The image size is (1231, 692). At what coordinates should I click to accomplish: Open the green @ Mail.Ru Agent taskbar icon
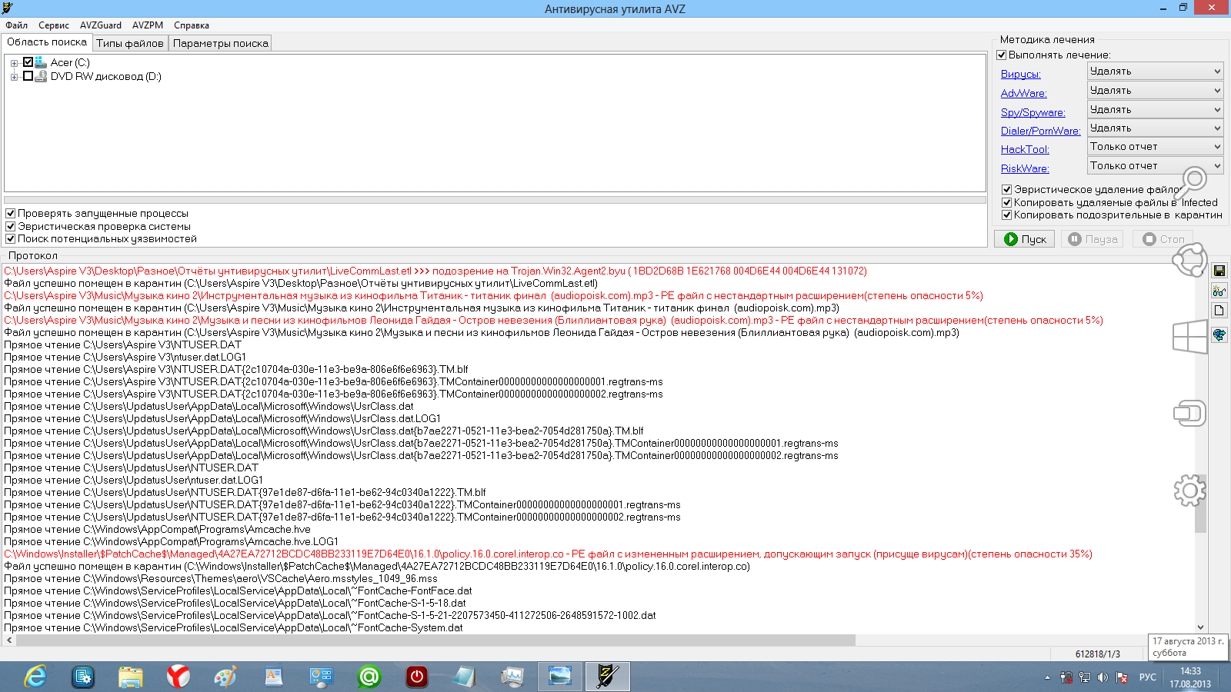click(x=369, y=677)
